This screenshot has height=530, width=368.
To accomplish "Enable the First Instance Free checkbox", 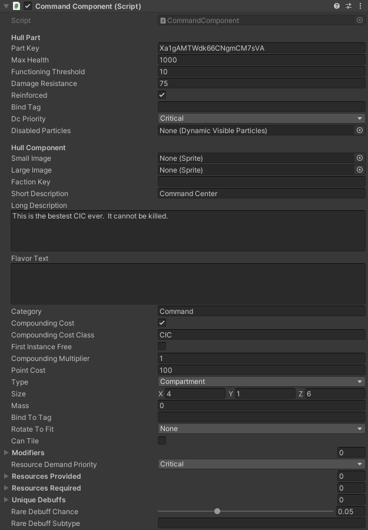I will tap(162, 346).
